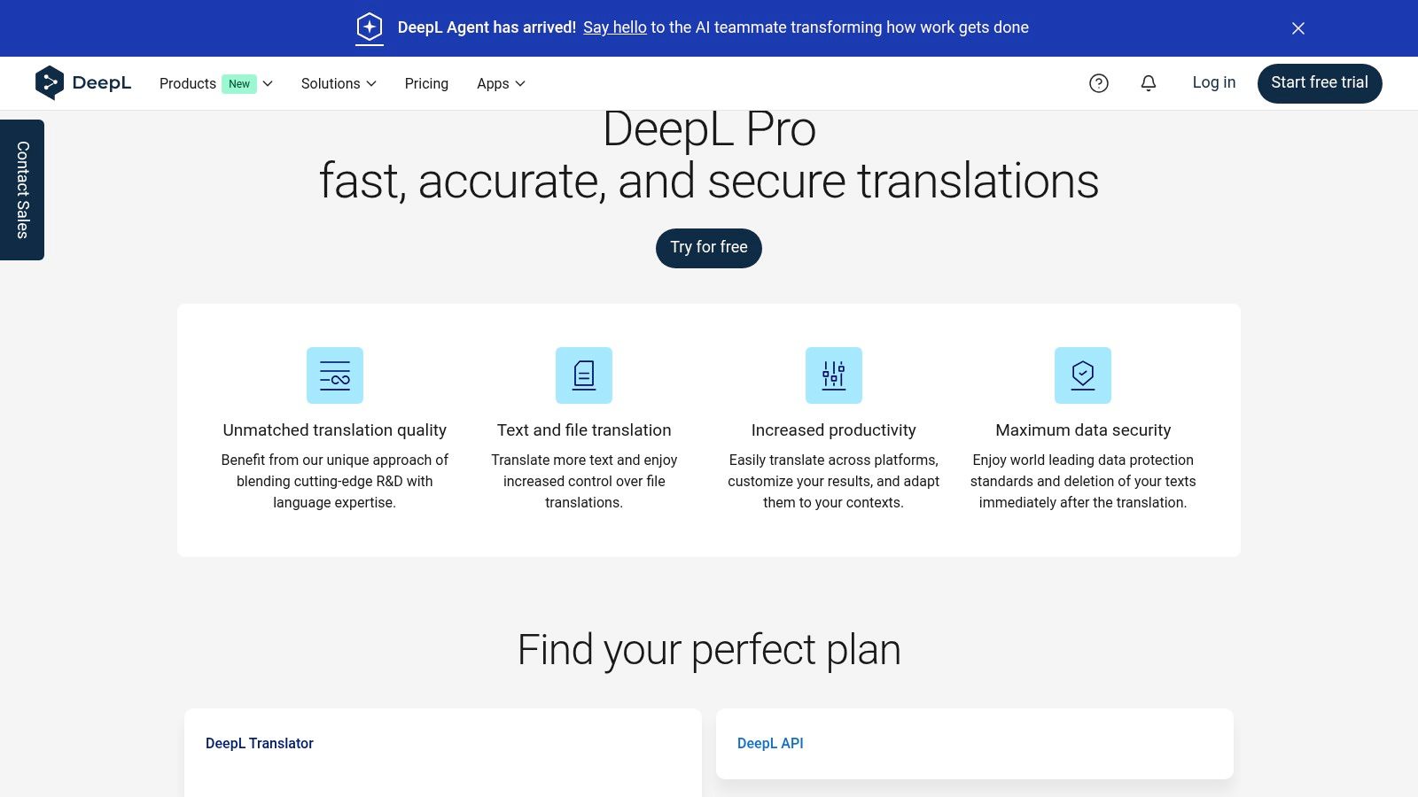Click the DeepL Agent sparkle icon in banner
The image size is (1418, 797).
pos(370,27)
